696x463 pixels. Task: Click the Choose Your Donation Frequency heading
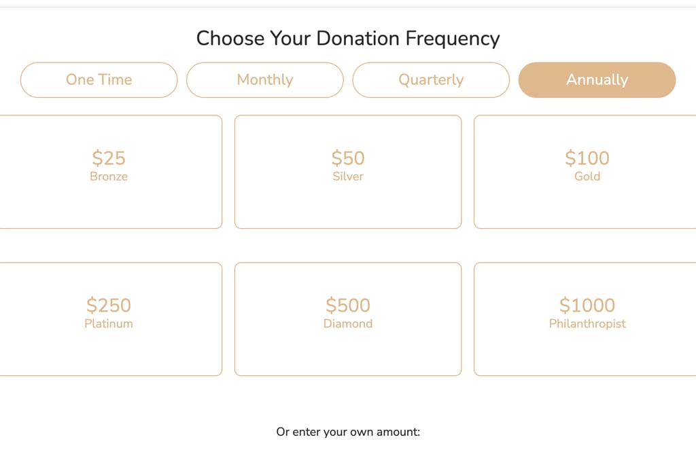348,38
